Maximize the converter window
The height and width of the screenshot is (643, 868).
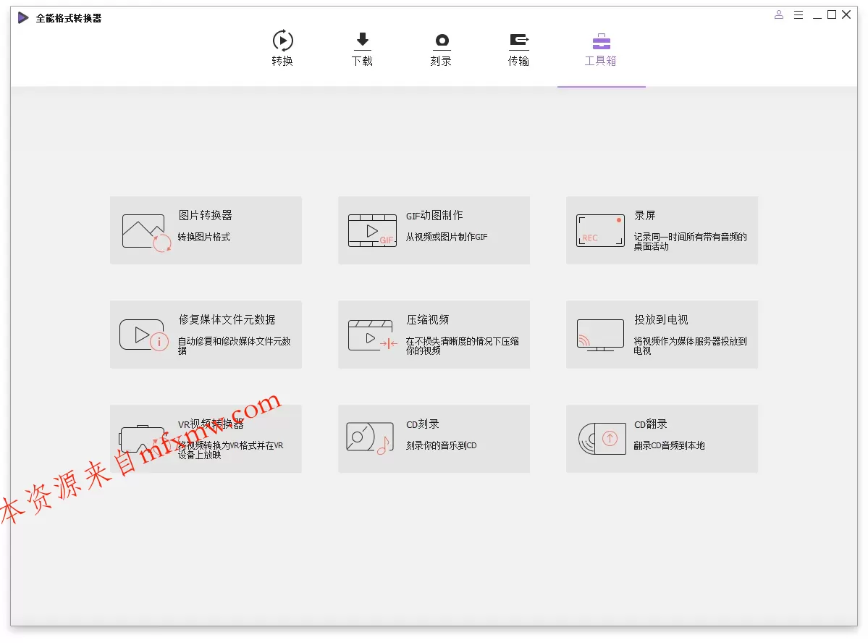click(x=832, y=15)
